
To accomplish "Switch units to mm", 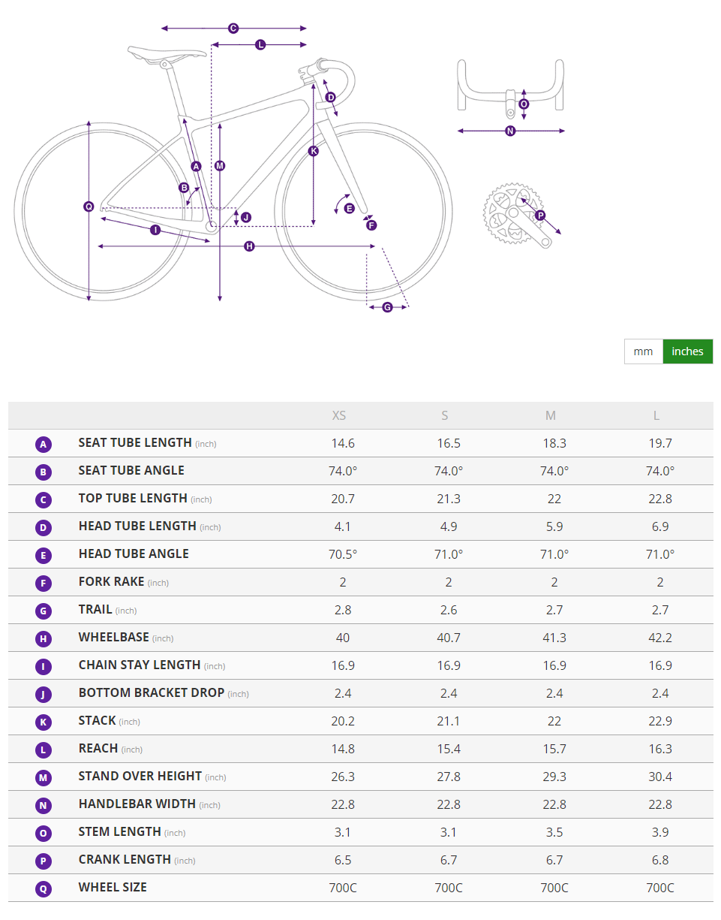I will pyautogui.click(x=643, y=351).
